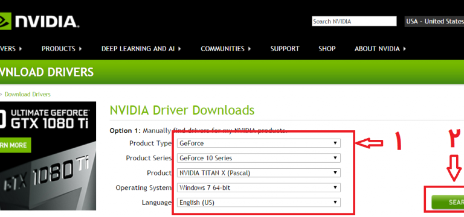Open the Product Type dropdown showing GeForce
This screenshot has height=217, width=464.
coord(259,143)
